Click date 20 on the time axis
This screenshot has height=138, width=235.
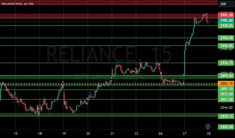click(88, 133)
